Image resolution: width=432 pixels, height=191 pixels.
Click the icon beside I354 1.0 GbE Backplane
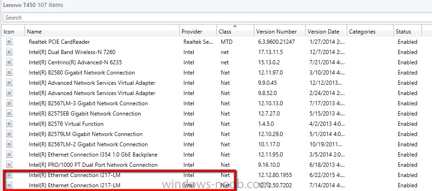(x=9, y=155)
